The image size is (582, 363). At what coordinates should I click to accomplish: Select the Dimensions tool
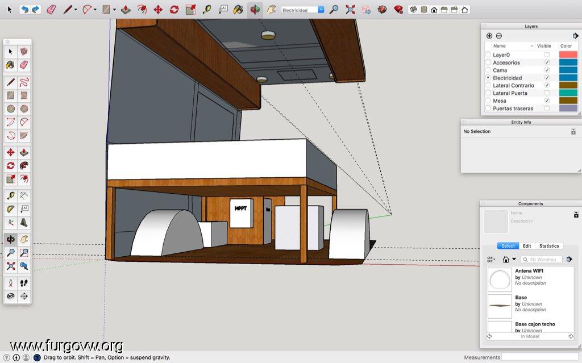(24, 195)
